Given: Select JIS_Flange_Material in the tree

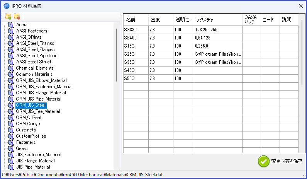Looking at the screenshot, I should pyautogui.click(x=36, y=161).
